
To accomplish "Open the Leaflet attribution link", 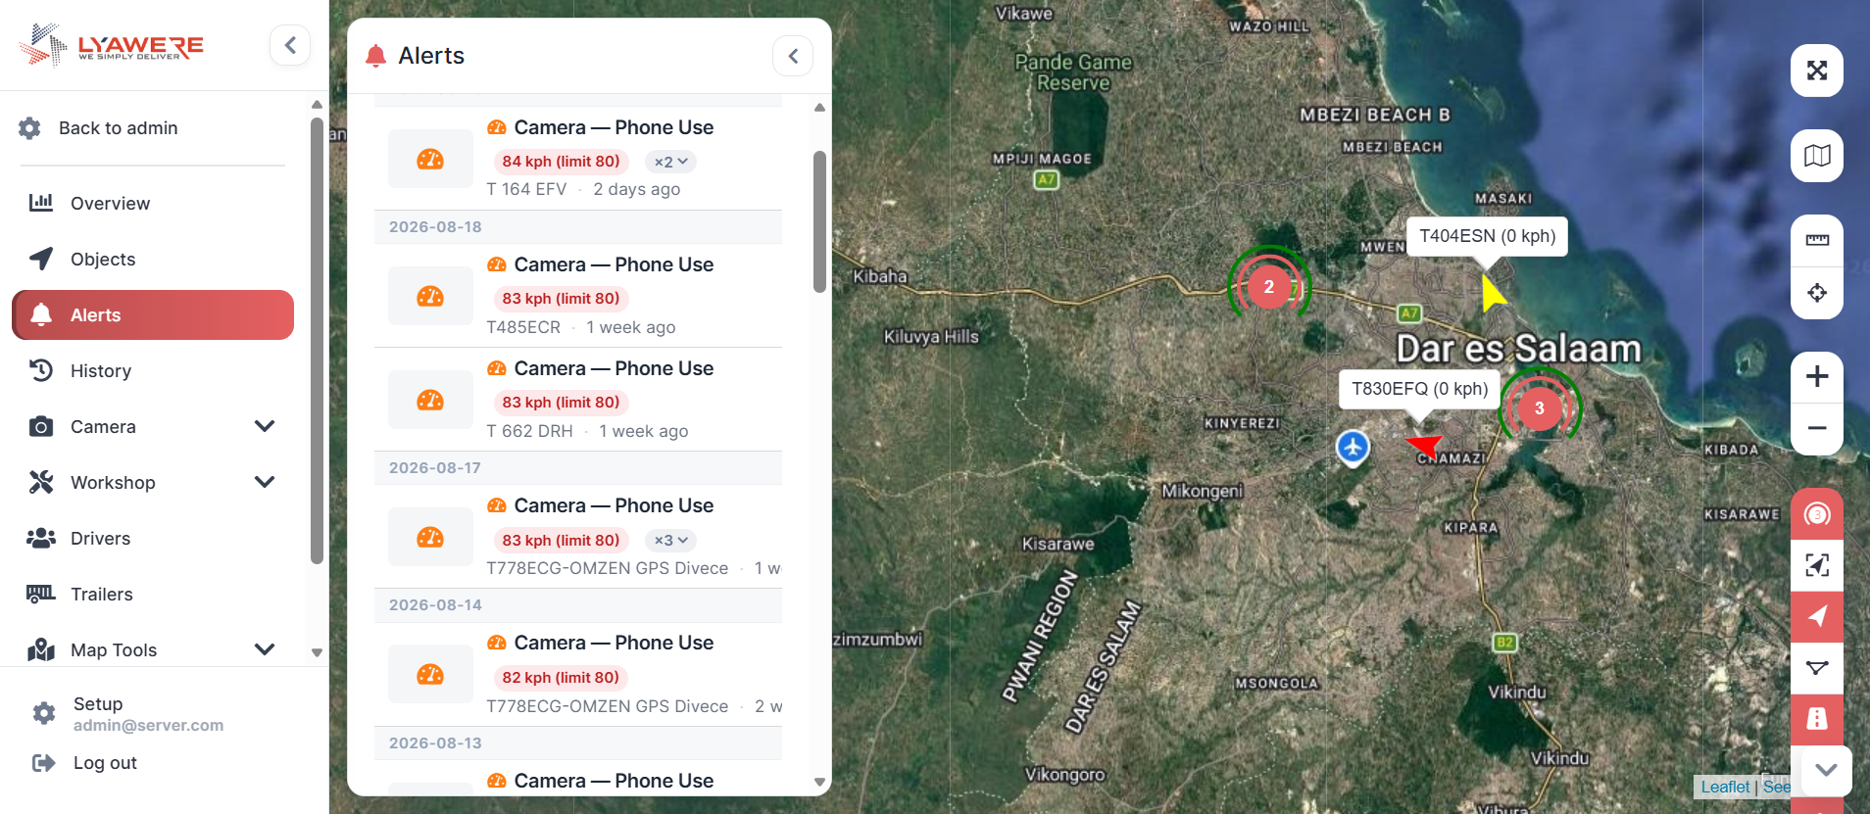I will tap(1725, 787).
